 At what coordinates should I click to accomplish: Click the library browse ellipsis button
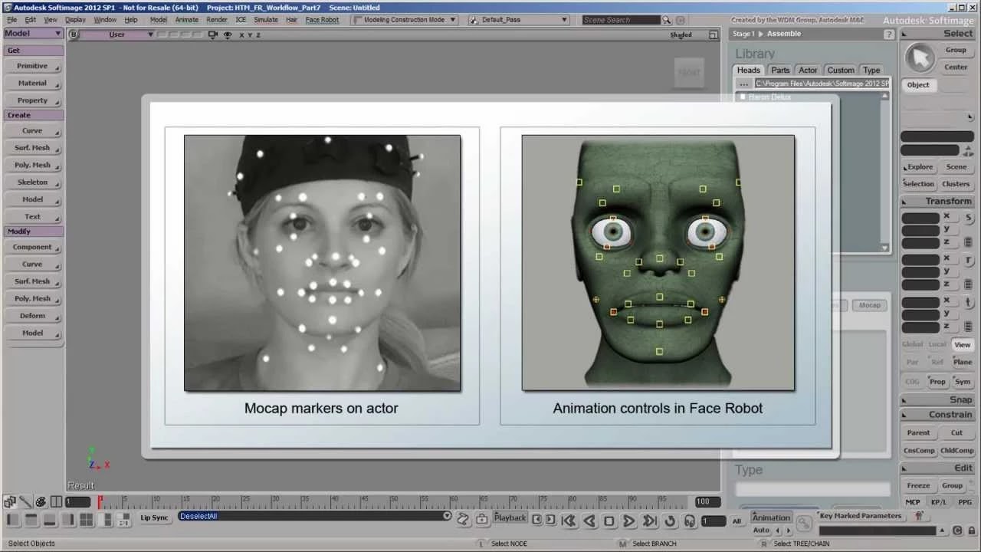[x=743, y=84]
